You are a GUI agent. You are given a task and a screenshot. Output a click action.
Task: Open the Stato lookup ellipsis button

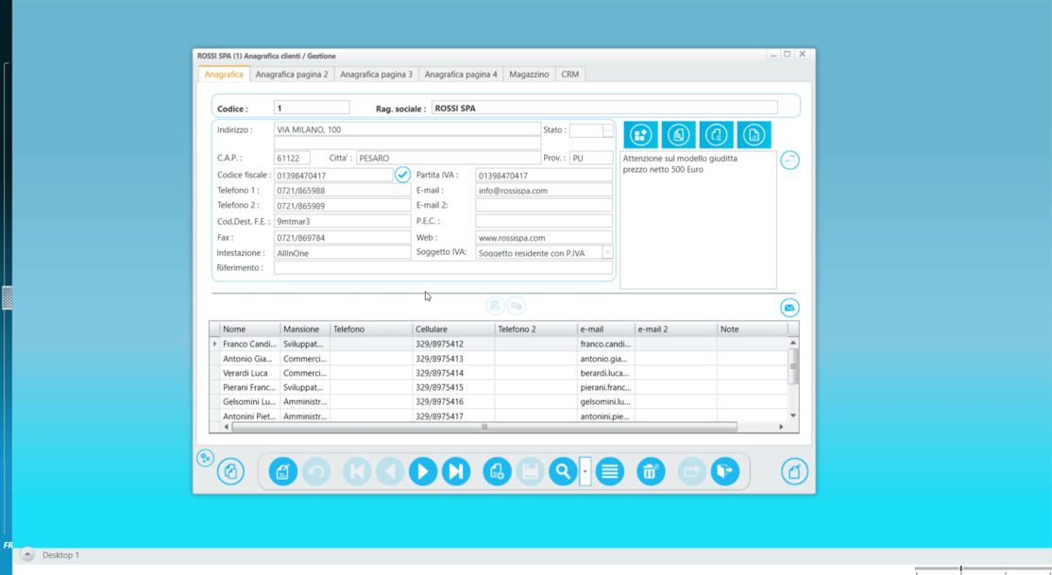pyautogui.click(x=608, y=131)
